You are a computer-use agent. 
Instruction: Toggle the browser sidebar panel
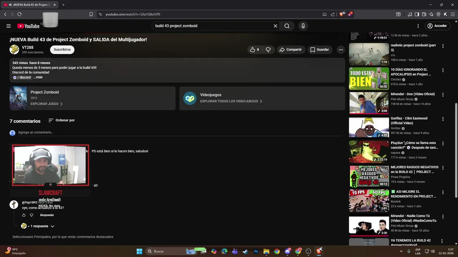pyautogui.click(x=417, y=14)
